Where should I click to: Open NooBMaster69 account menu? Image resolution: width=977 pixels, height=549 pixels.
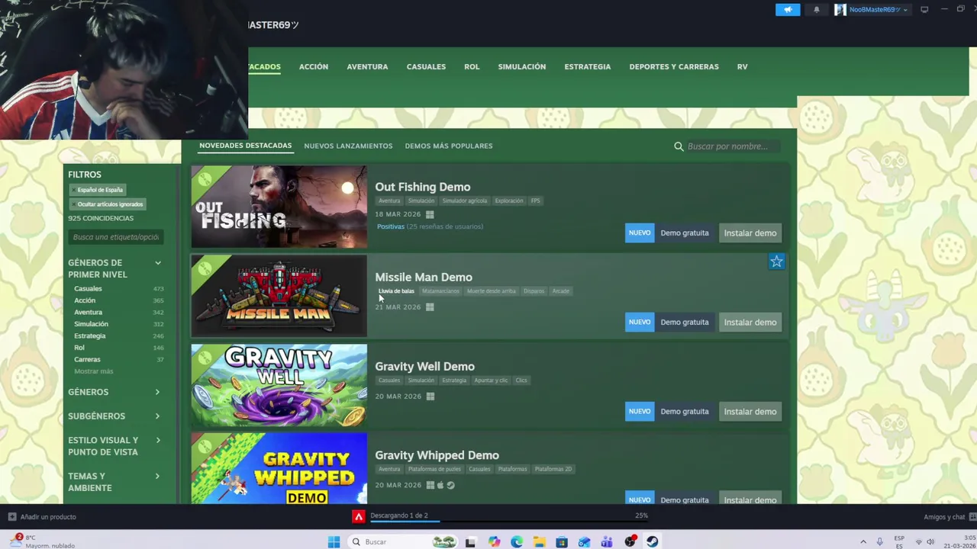(872, 10)
